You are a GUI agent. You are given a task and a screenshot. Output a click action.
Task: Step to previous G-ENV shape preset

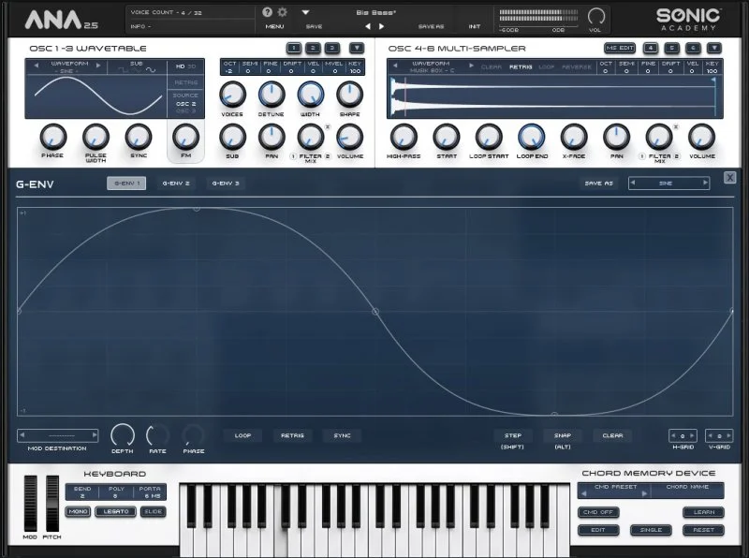(633, 183)
